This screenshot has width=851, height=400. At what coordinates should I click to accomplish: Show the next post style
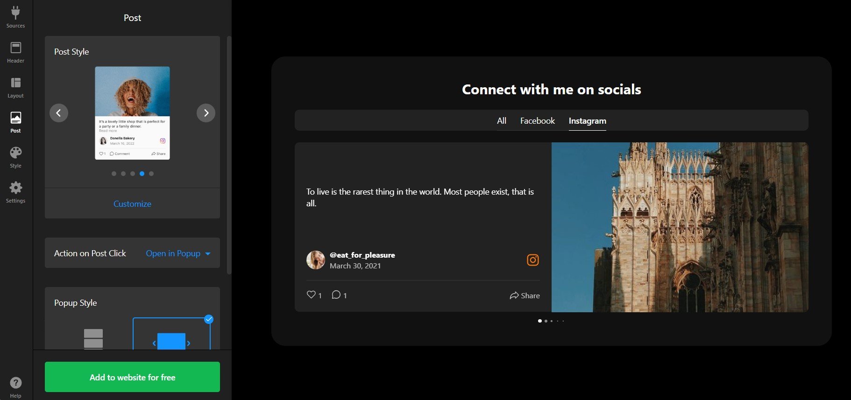(206, 113)
